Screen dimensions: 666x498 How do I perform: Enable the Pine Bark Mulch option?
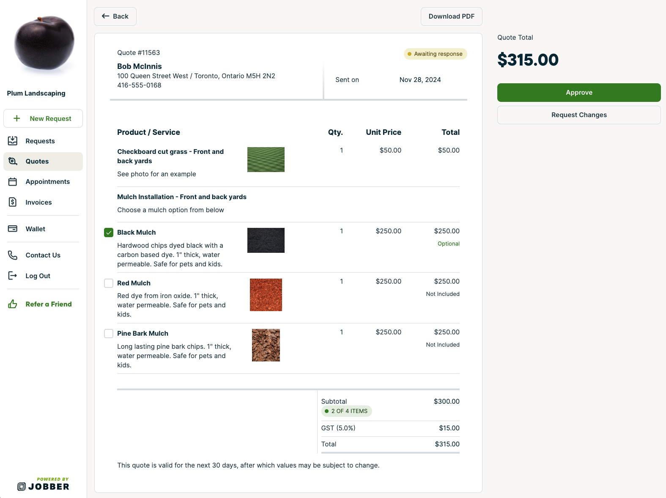[109, 334]
